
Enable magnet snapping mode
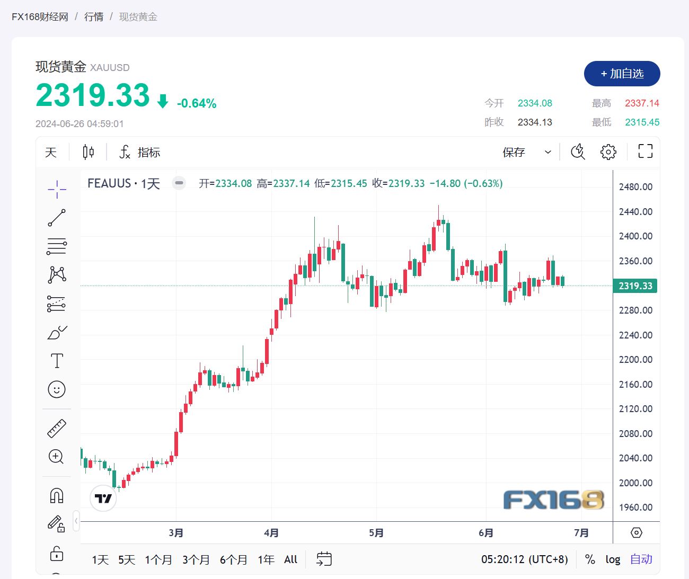[57, 495]
